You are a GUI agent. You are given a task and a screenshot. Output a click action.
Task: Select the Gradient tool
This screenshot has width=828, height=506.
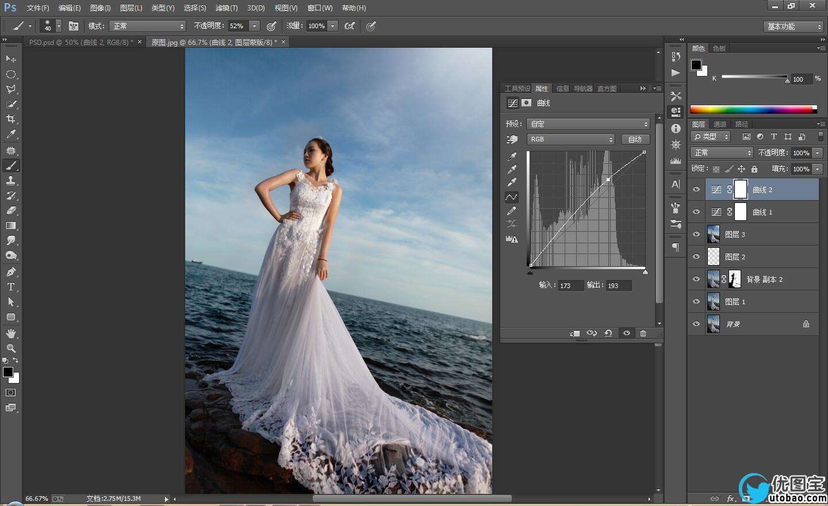[11, 225]
